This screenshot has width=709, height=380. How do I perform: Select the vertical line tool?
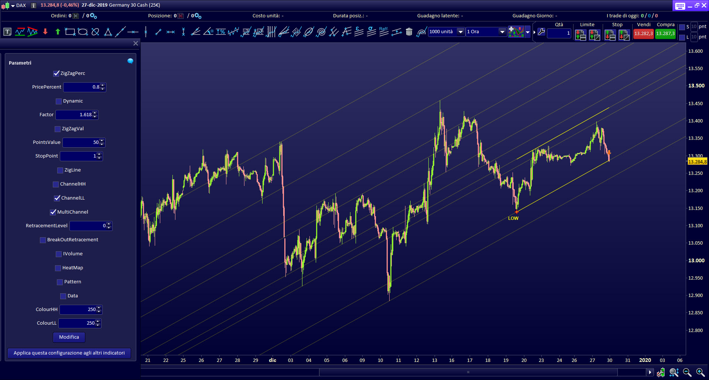[146, 32]
